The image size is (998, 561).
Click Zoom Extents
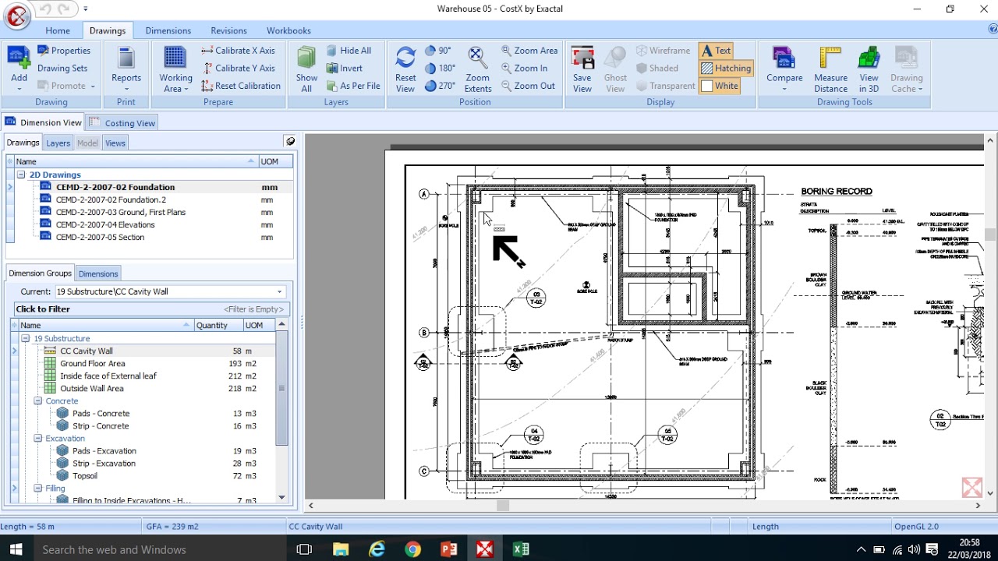[478, 69]
